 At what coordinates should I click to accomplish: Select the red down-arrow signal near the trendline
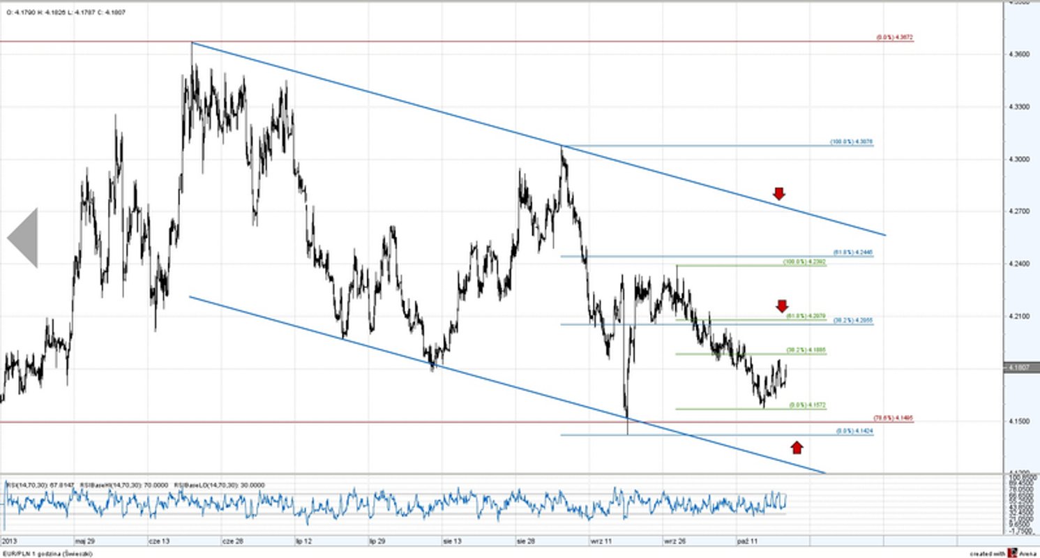[x=779, y=194]
